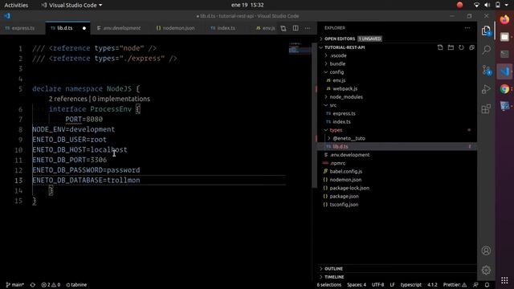Split the editor to the side
The image size is (514, 289).
pyautogui.click(x=296, y=28)
